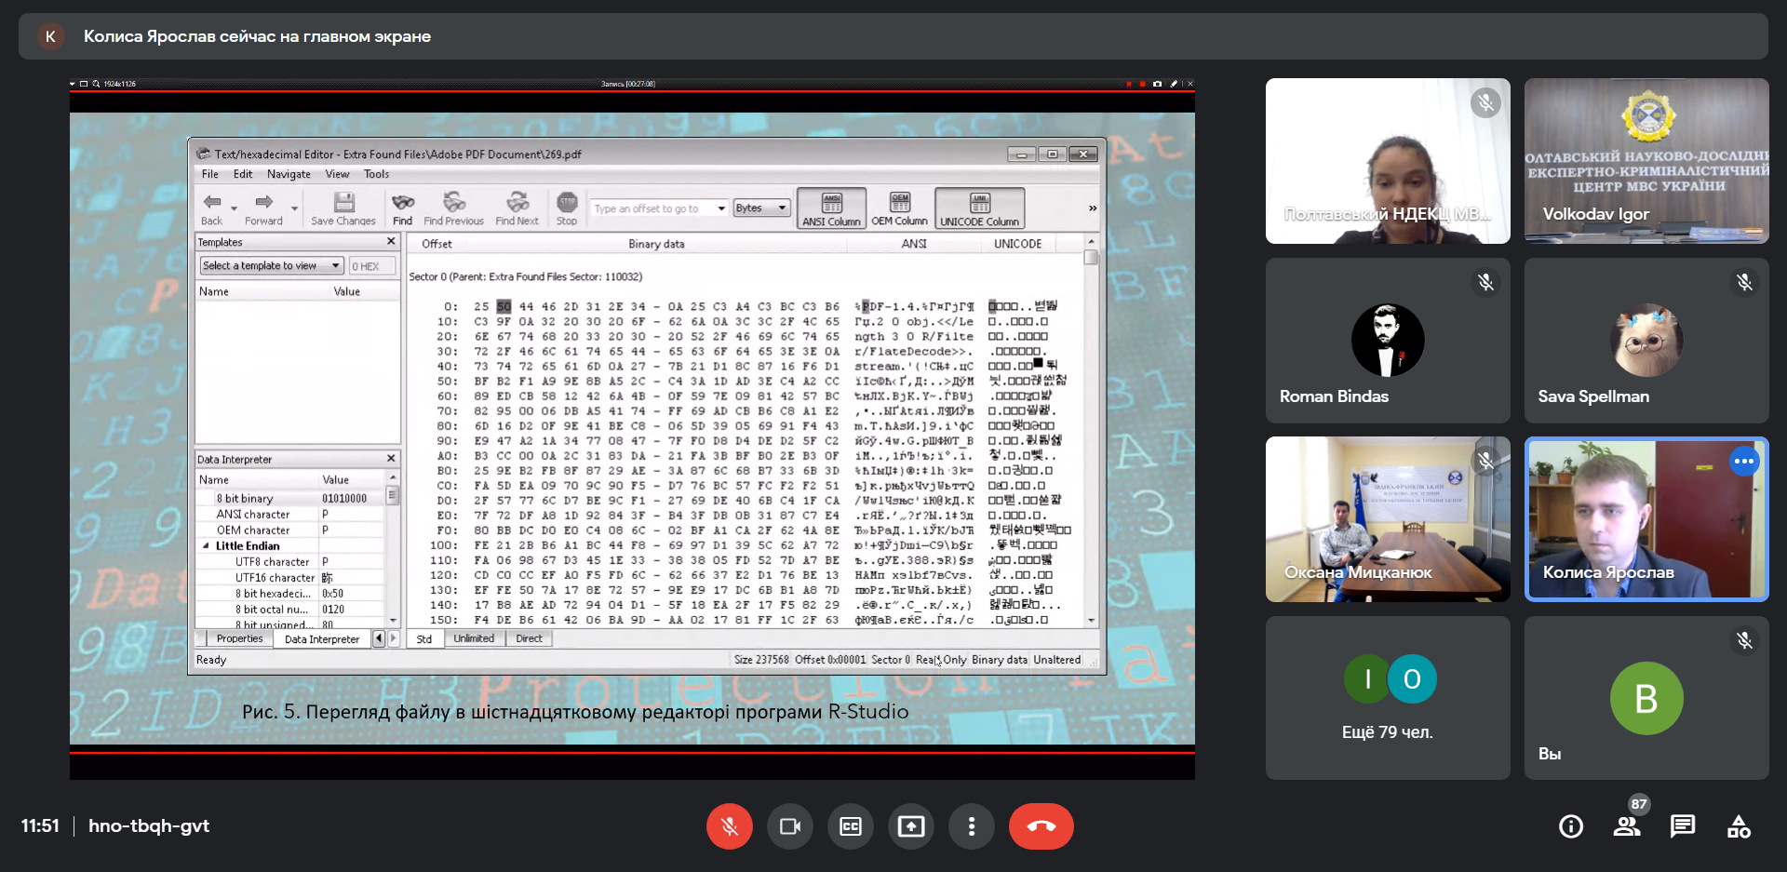Viewport: 1787px width, 872px height.
Task: Show the participants list
Action: pos(1627,826)
